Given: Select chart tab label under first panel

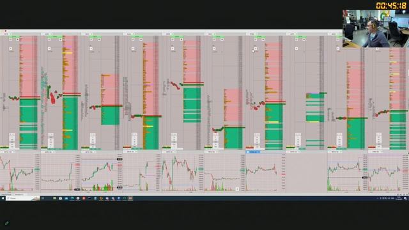Looking at the screenshot, I should (8, 152).
